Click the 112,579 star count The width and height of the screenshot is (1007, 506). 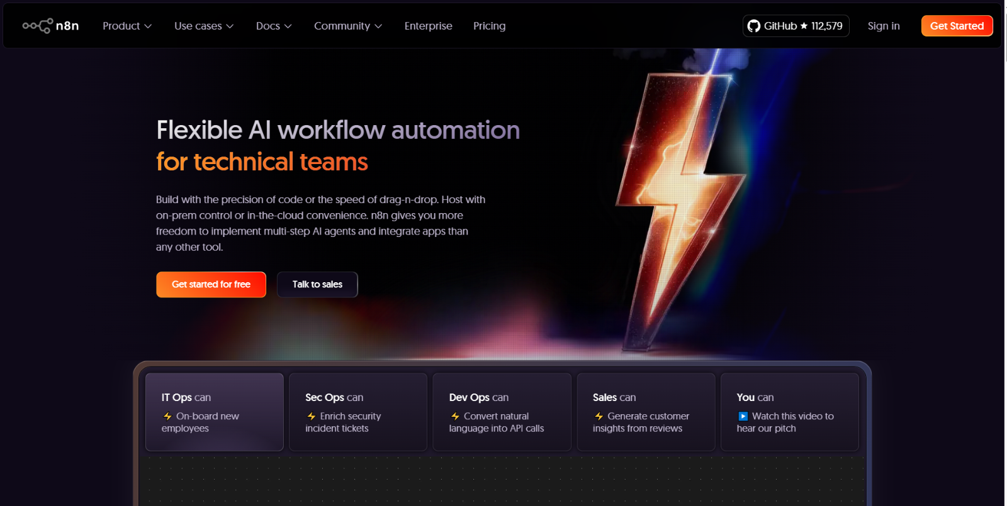pyautogui.click(x=826, y=26)
